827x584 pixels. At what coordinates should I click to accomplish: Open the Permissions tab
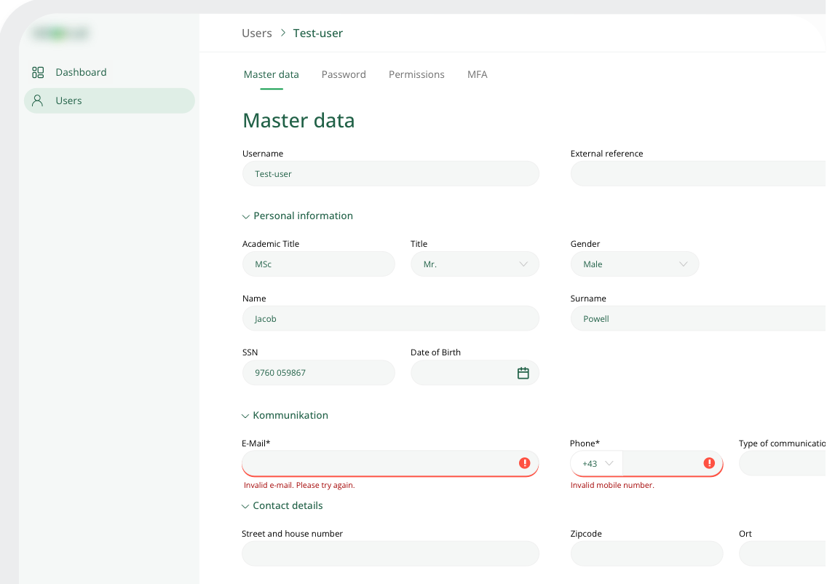(416, 74)
